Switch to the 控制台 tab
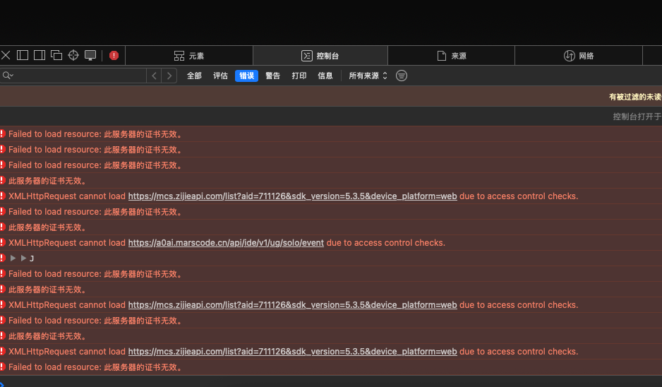This screenshot has width=662, height=387. tap(320, 56)
